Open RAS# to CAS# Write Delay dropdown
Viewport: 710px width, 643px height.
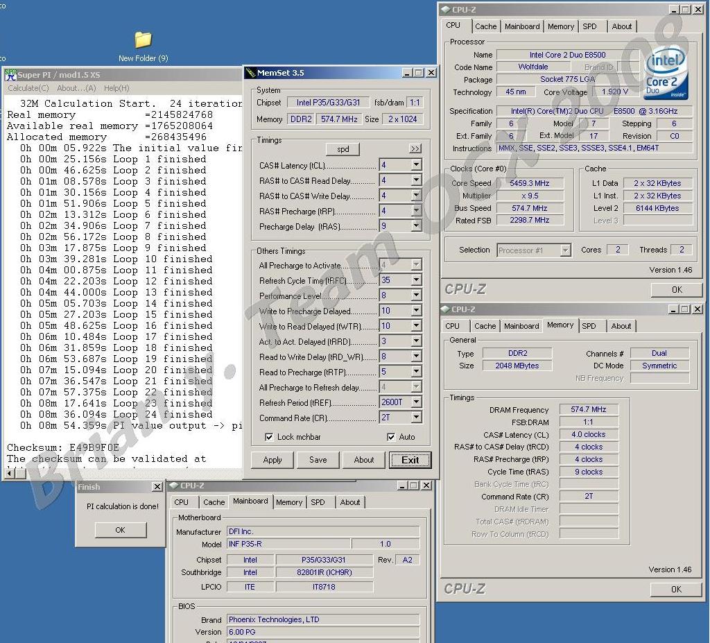tap(416, 196)
